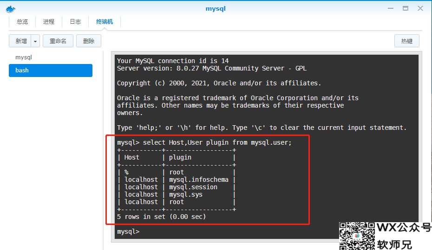Click the Copyright Oracle line

click(x=219, y=83)
